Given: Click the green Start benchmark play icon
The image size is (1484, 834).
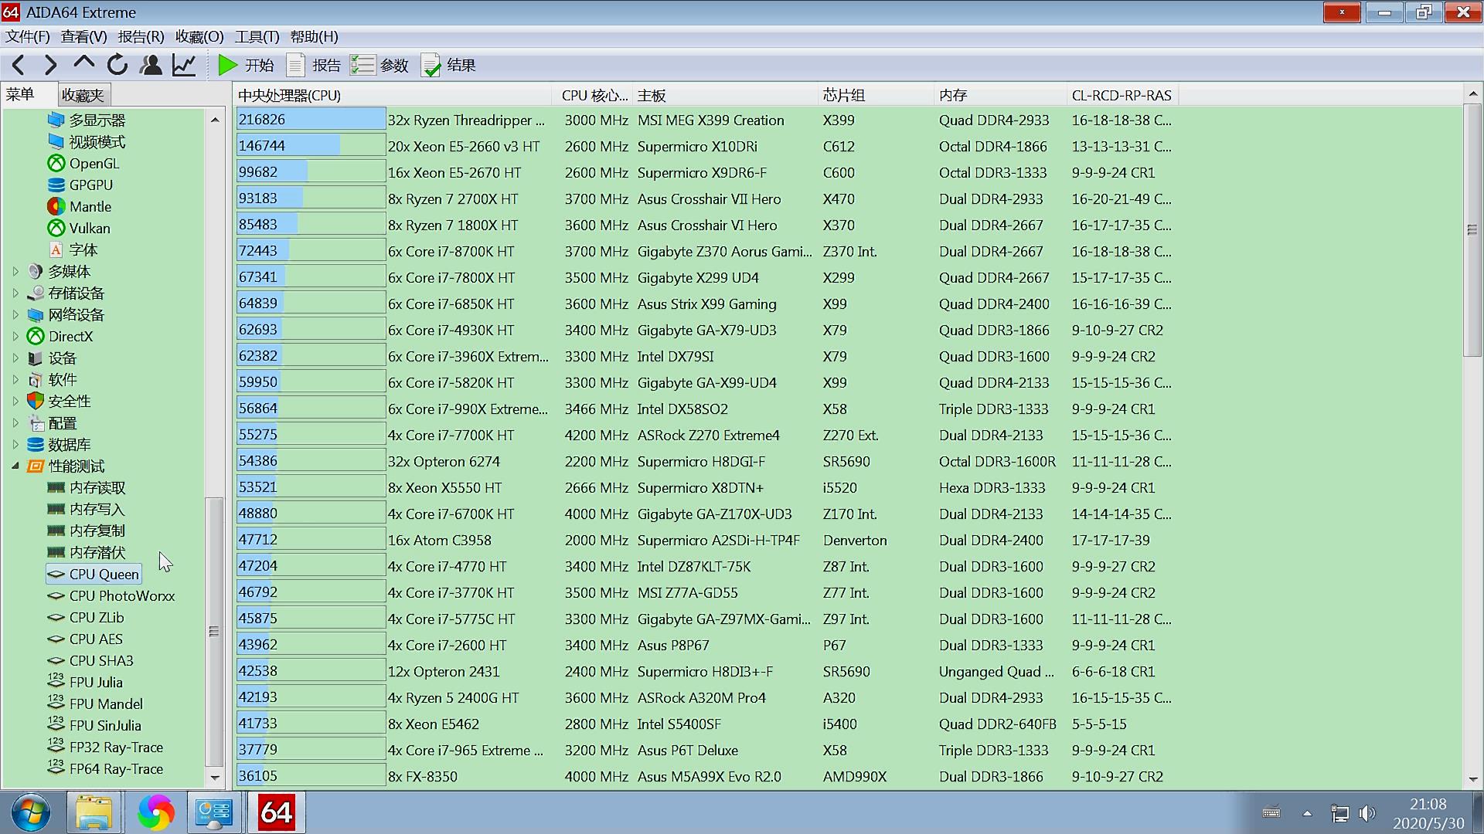Looking at the screenshot, I should click(227, 66).
